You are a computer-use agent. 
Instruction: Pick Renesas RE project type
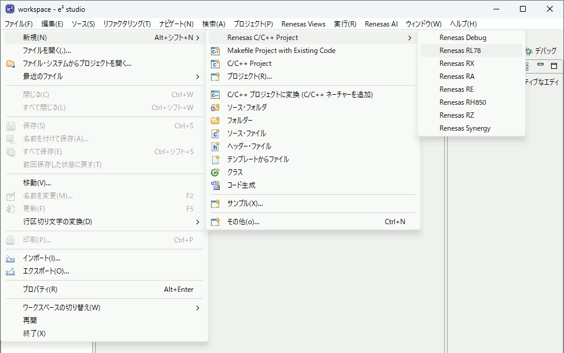point(471,89)
